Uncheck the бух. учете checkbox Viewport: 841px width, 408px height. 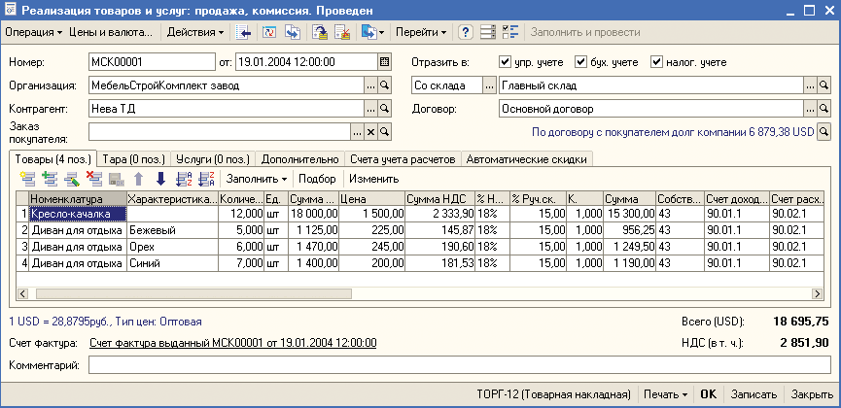tap(581, 62)
